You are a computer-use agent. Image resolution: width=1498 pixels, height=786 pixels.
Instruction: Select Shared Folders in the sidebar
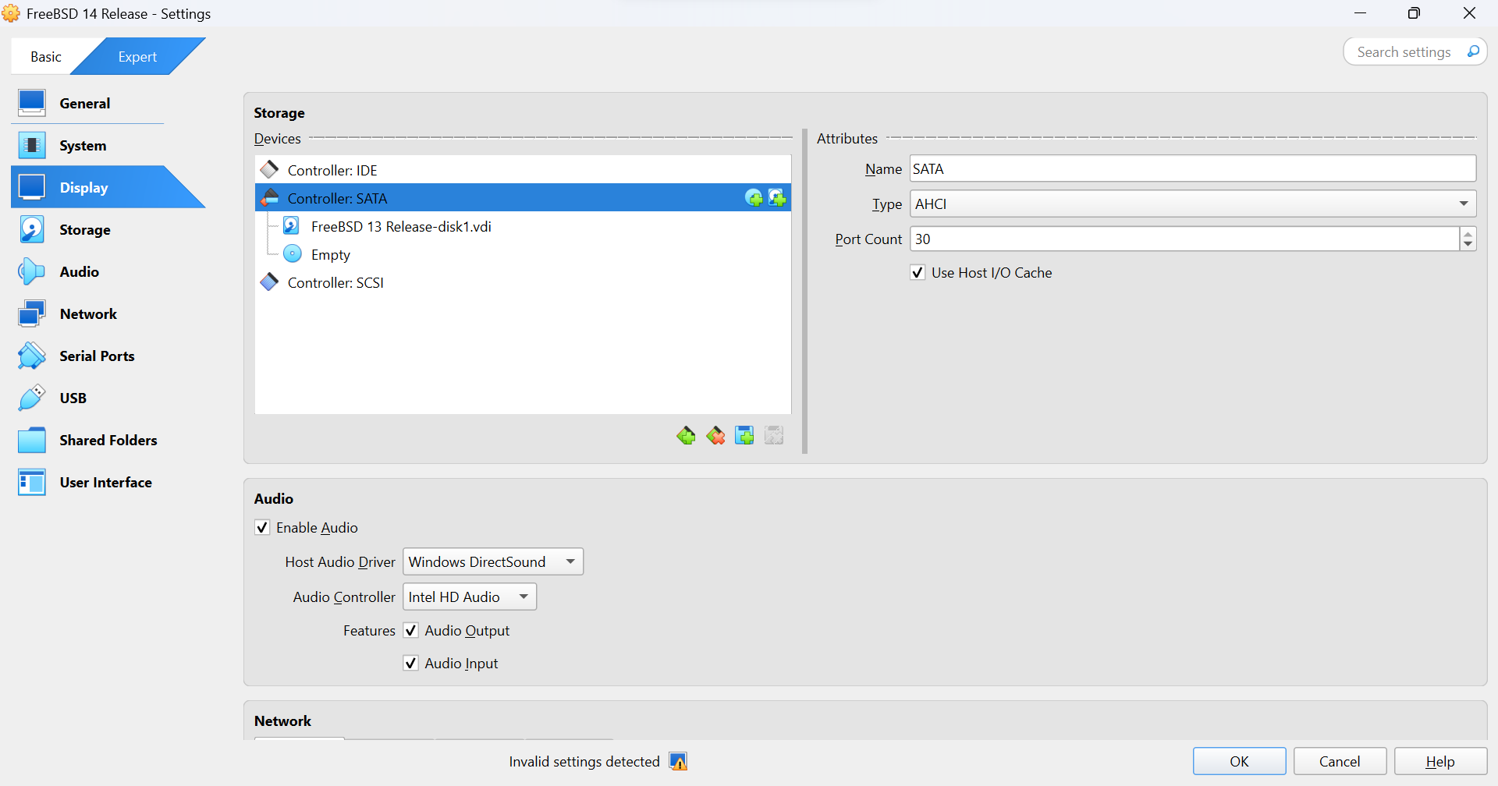[108, 441]
